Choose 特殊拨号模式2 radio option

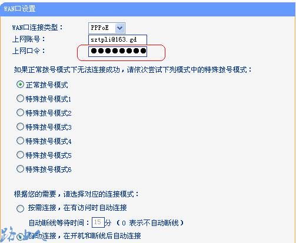pyautogui.click(x=20, y=113)
